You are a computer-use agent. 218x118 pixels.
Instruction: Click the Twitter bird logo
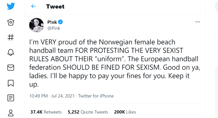[11, 6]
